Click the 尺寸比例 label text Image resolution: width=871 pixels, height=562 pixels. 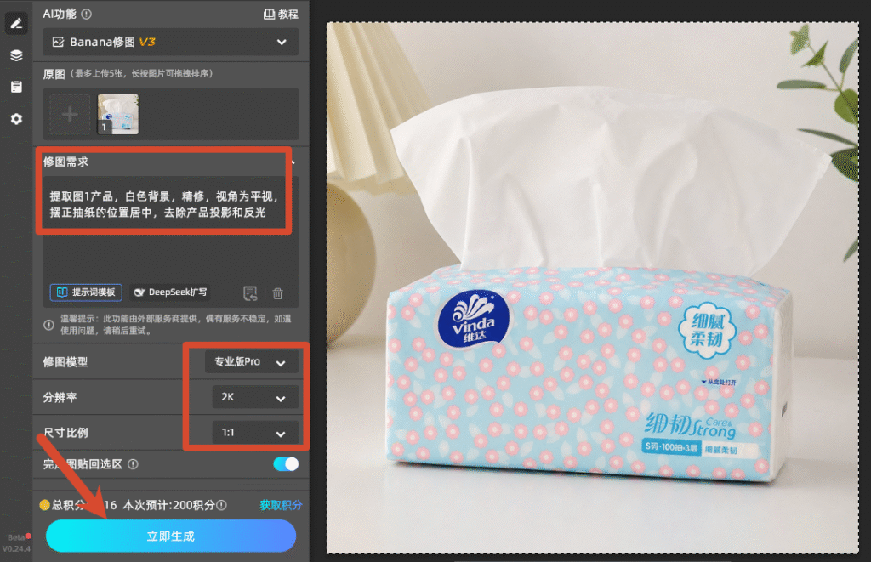(x=65, y=433)
